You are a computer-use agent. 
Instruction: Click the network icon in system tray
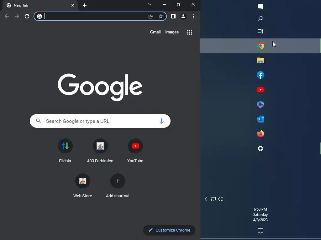tap(213, 199)
